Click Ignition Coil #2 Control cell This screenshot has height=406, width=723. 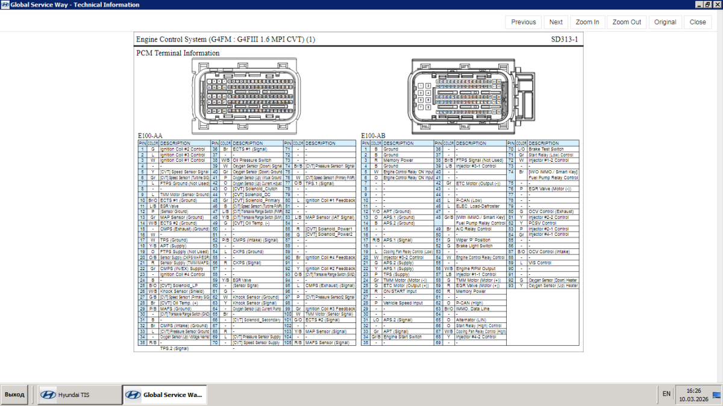184,149
